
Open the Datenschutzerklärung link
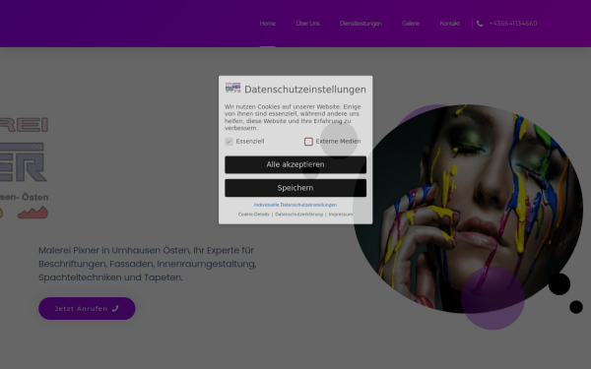(298, 215)
